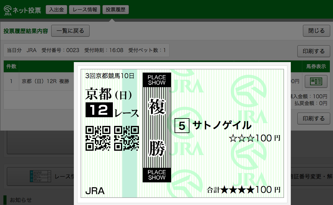333x205 pixels.
Task: Click the 投票履歴結果内容 heading
Action: 26,31
